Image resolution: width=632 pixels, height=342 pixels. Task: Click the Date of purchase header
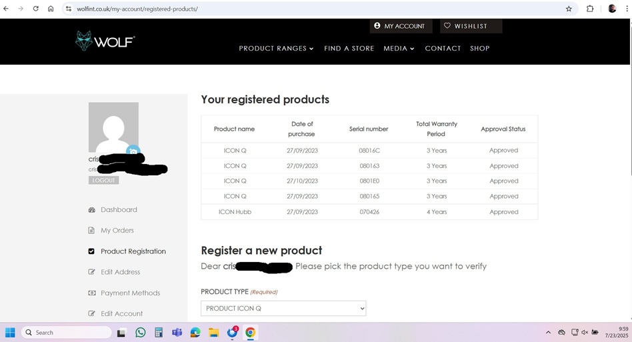[302, 129]
